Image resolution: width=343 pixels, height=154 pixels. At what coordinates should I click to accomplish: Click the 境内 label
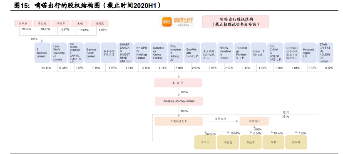[286, 117]
